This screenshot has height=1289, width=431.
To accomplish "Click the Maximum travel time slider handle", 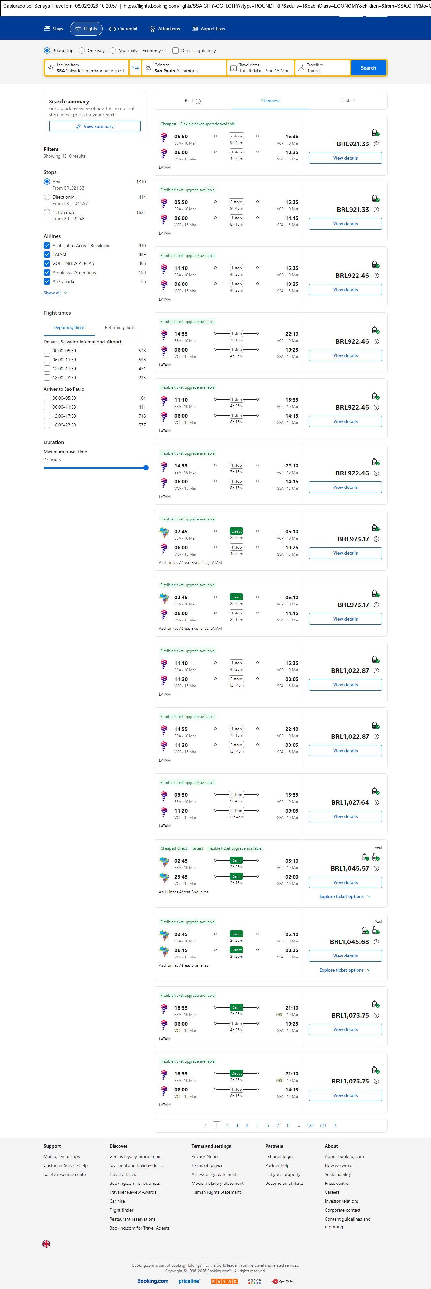I will (x=146, y=468).
